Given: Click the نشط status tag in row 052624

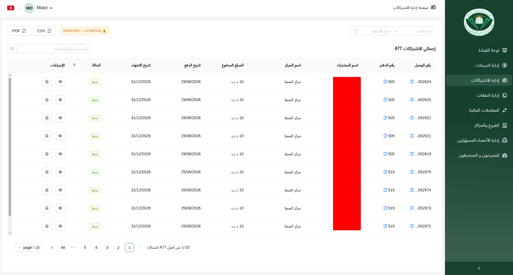Looking at the screenshot, I should [x=95, y=82].
